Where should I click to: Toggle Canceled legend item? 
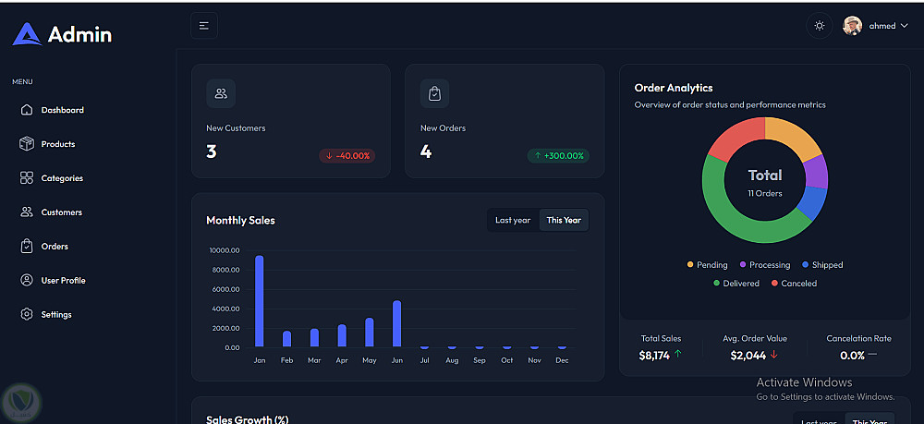pyautogui.click(x=794, y=284)
